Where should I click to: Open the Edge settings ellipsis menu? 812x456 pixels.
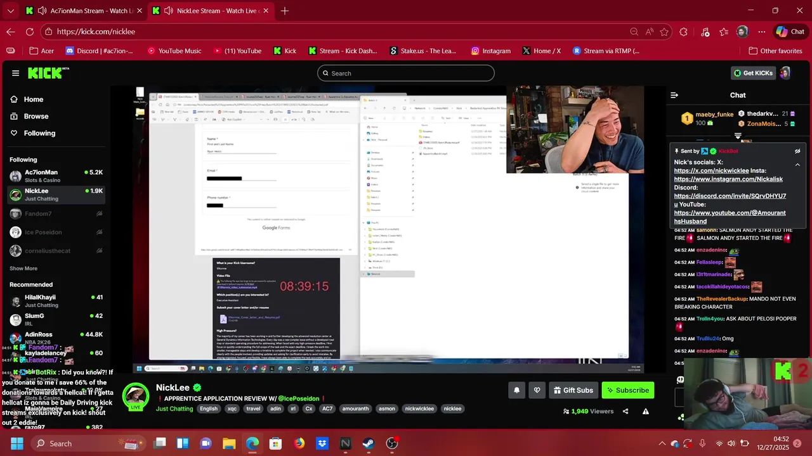(x=762, y=32)
